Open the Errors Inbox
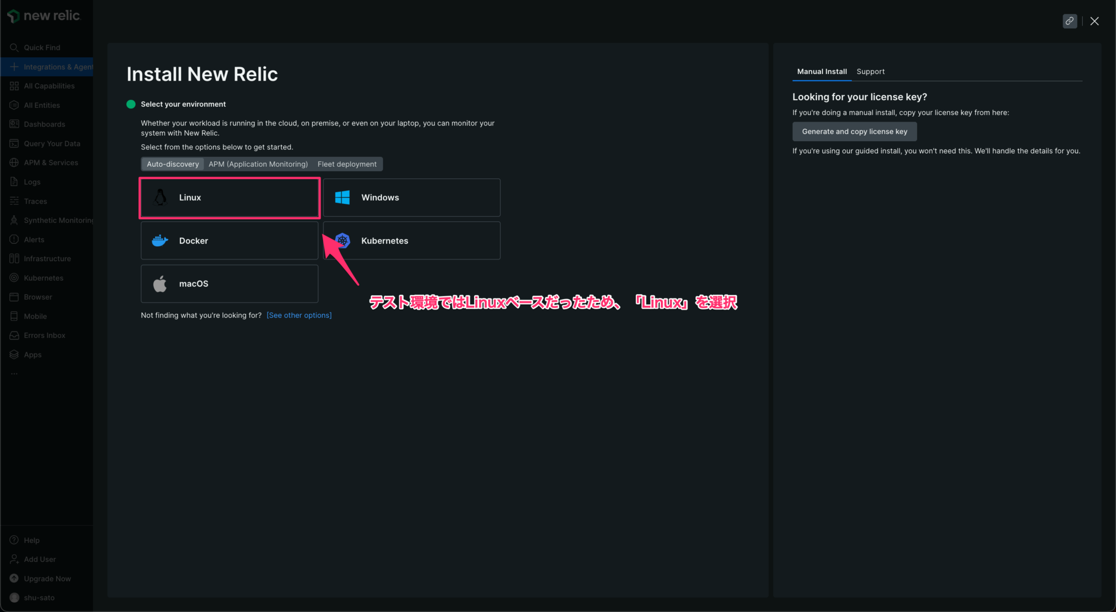 click(x=44, y=335)
